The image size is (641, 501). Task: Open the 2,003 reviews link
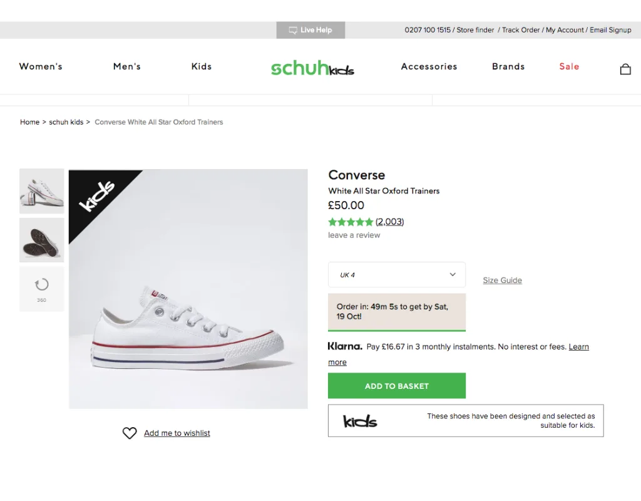pos(390,222)
